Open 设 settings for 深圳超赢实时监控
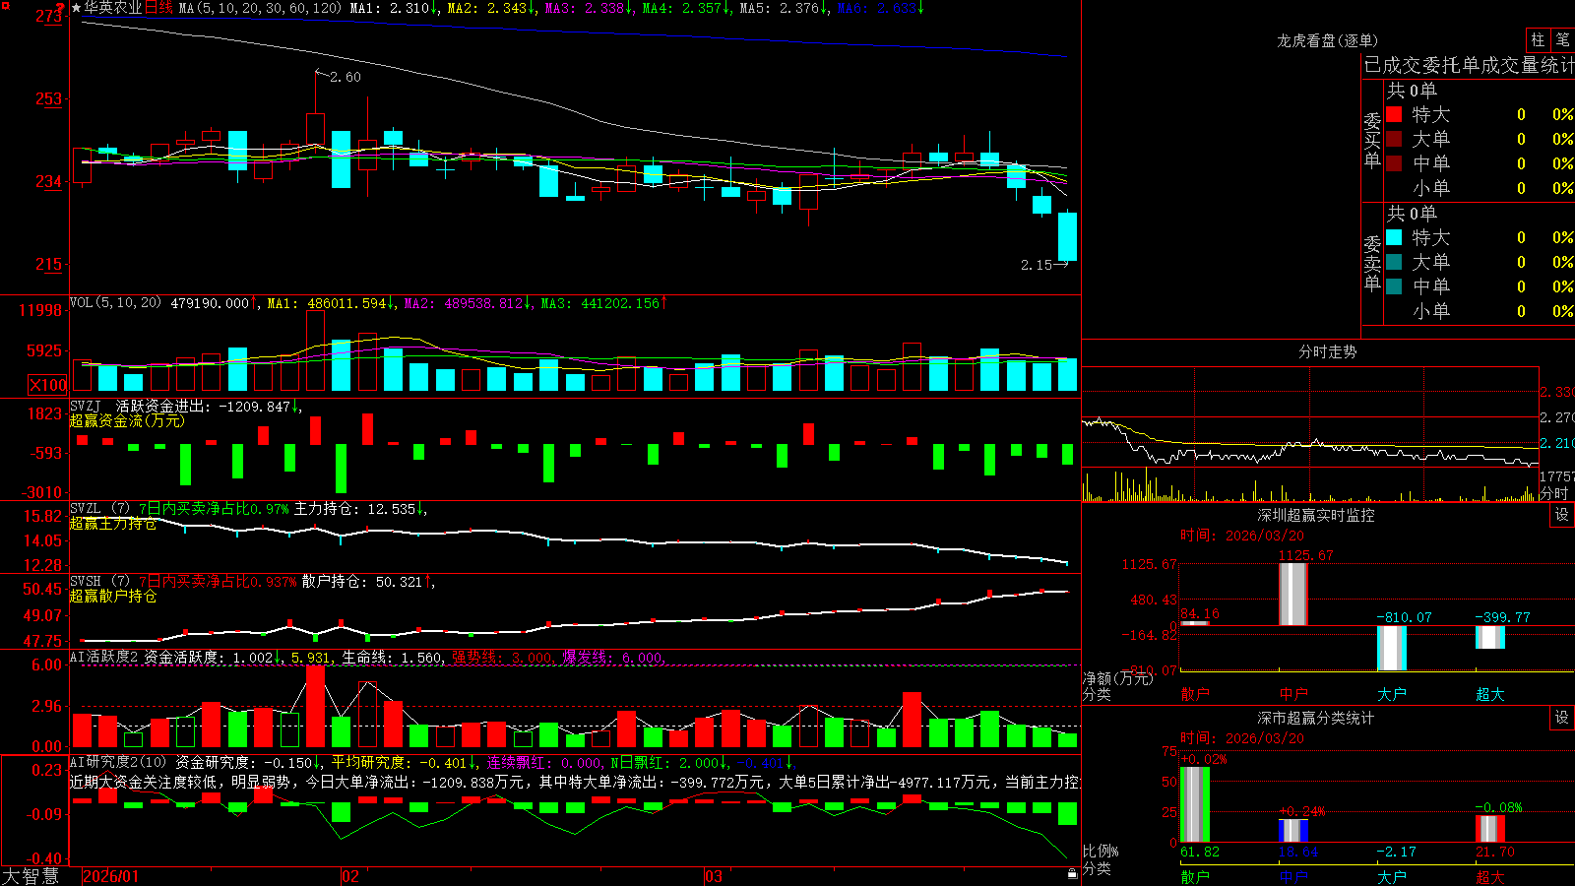Image resolution: width=1575 pixels, height=886 pixels. [1562, 515]
